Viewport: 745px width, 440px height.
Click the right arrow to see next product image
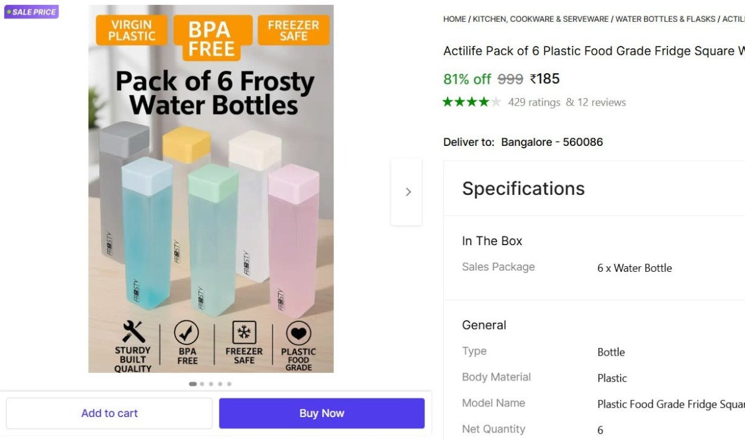pyautogui.click(x=407, y=191)
